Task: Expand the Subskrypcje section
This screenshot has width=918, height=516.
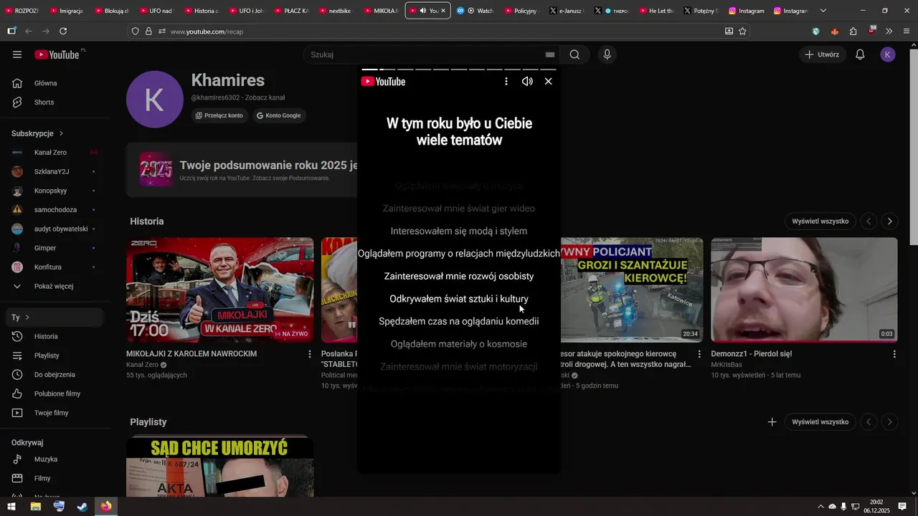Action: click(x=38, y=133)
